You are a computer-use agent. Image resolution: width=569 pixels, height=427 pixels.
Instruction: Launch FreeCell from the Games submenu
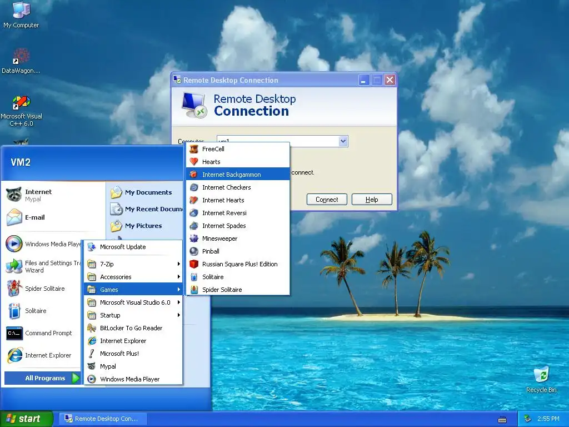238,149
